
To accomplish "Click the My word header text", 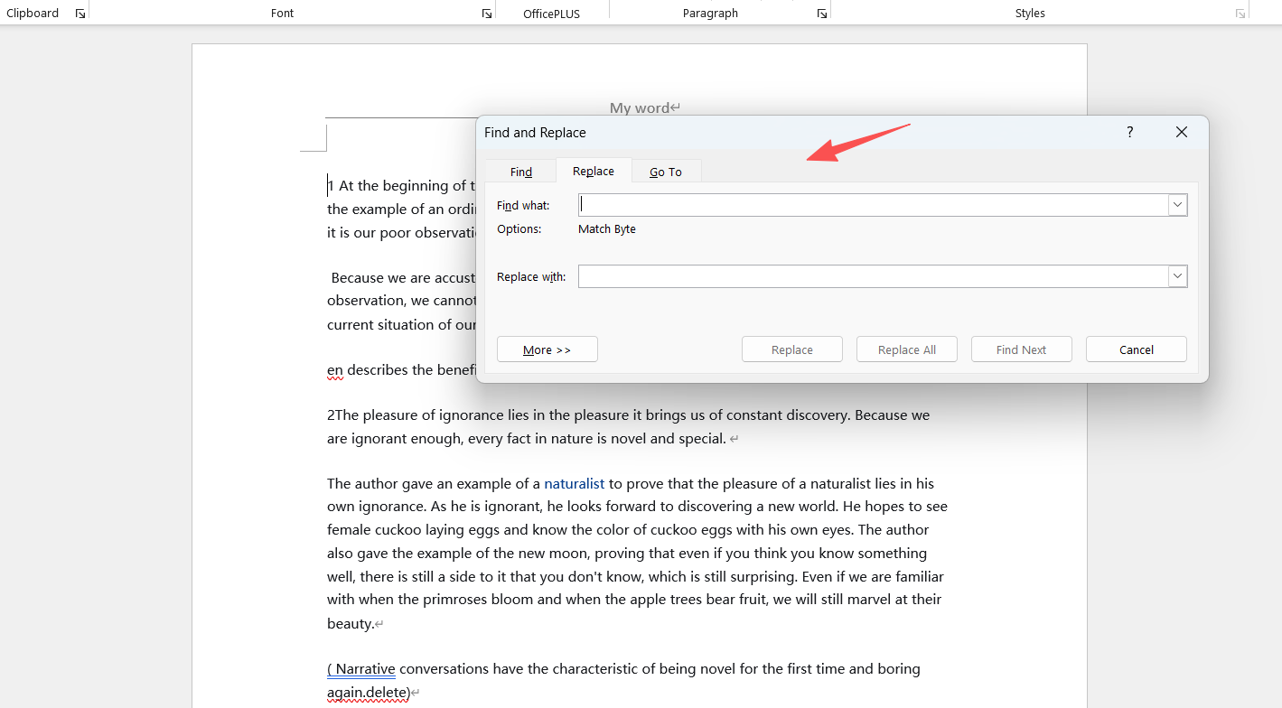I will pyautogui.click(x=640, y=108).
